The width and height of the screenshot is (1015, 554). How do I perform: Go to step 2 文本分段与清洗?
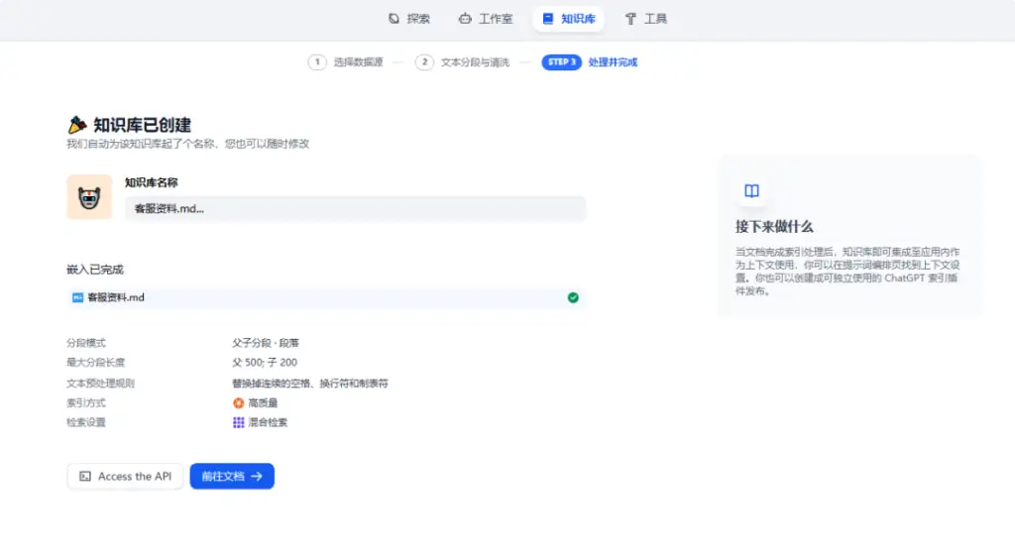462,62
